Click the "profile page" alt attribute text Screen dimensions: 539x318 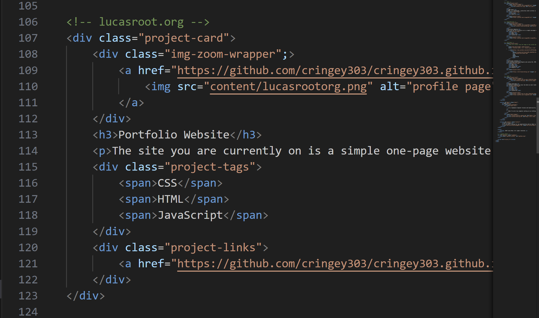[451, 87]
